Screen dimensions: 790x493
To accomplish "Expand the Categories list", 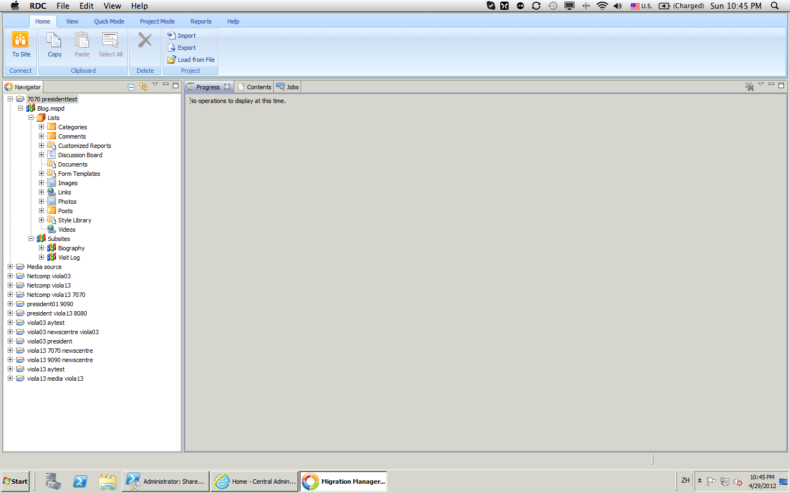I will point(42,127).
